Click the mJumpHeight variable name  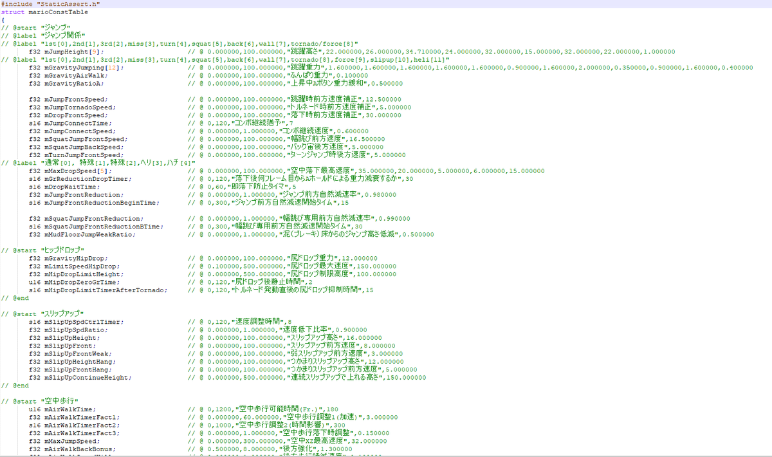click(67, 51)
